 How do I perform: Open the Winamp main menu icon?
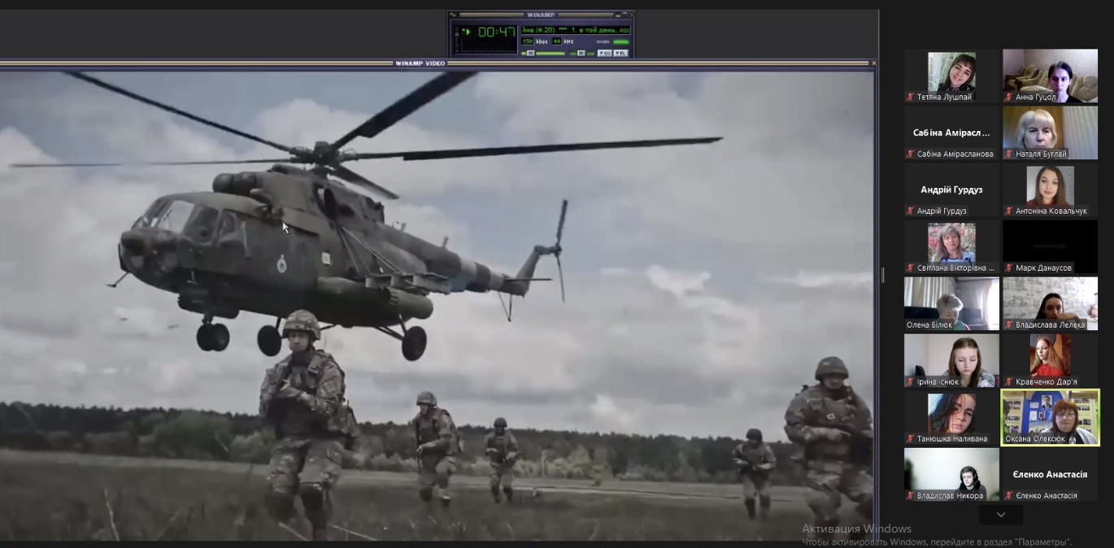(x=454, y=15)
